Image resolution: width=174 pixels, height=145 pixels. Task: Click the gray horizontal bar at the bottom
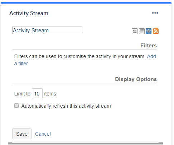pos(85,144)
